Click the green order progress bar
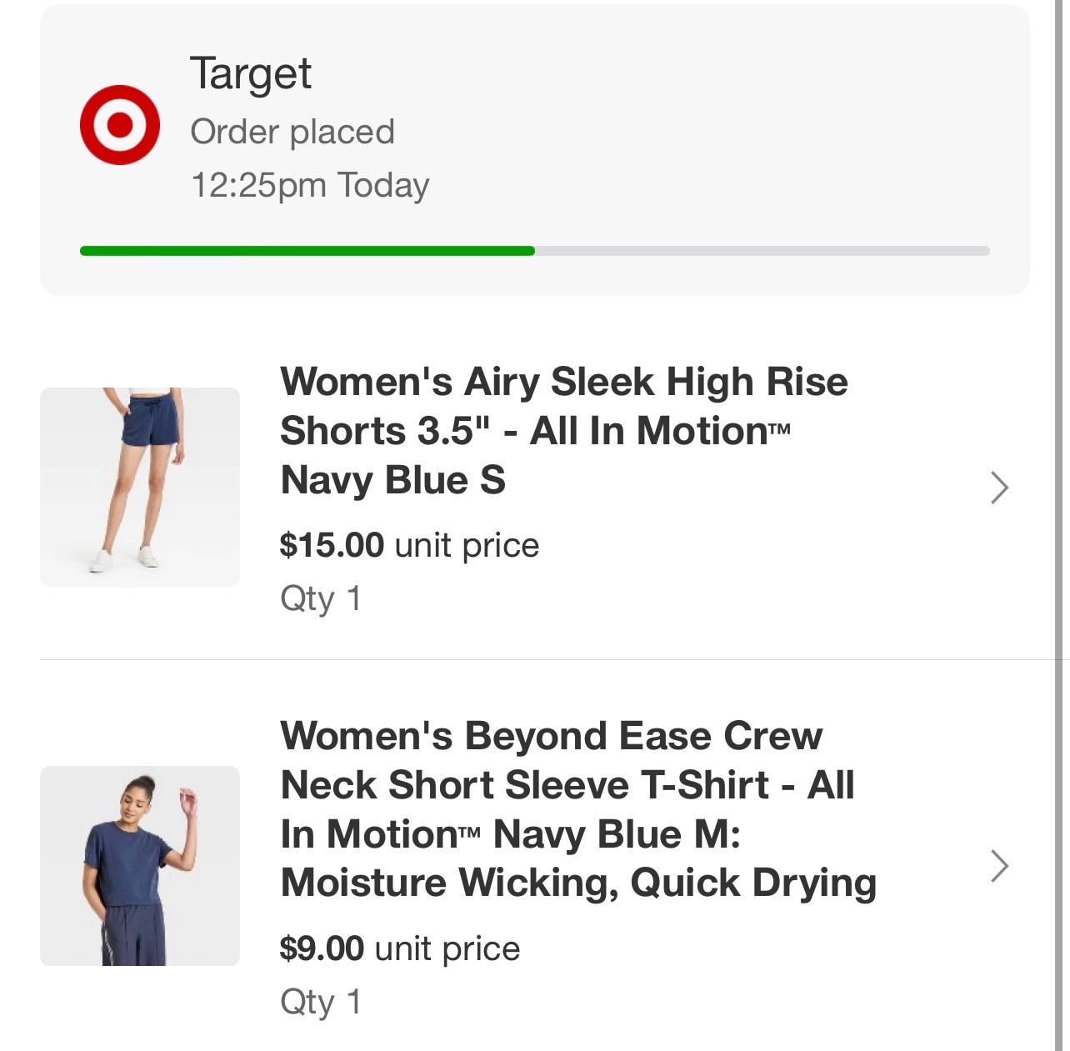Viewport: 1070px width, 1051px height. [307, 251]
